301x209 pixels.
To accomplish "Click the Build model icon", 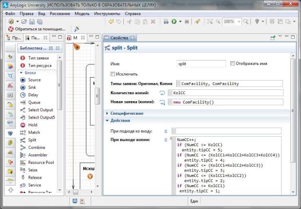I will click(x=166, y=21).
